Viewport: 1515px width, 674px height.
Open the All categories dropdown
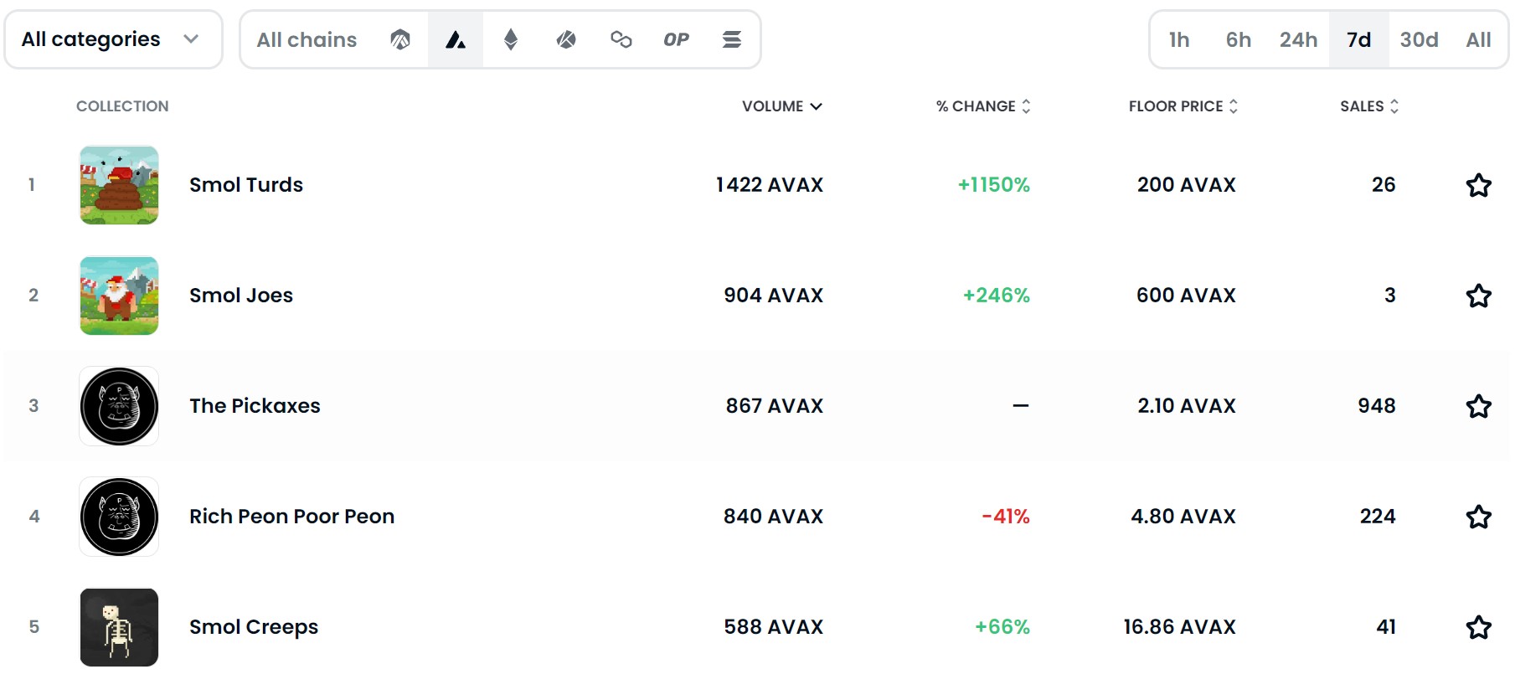point(113,39)
